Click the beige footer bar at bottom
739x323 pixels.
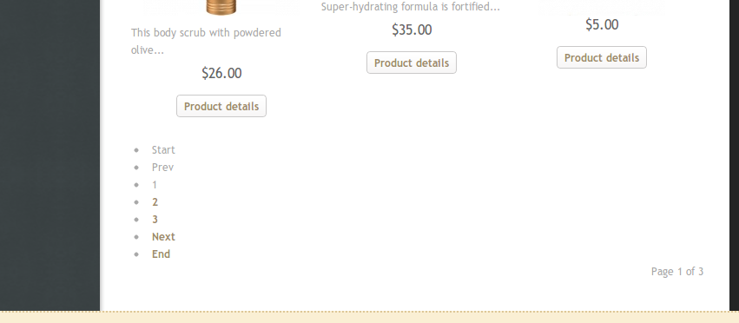(x=370, y=317)
